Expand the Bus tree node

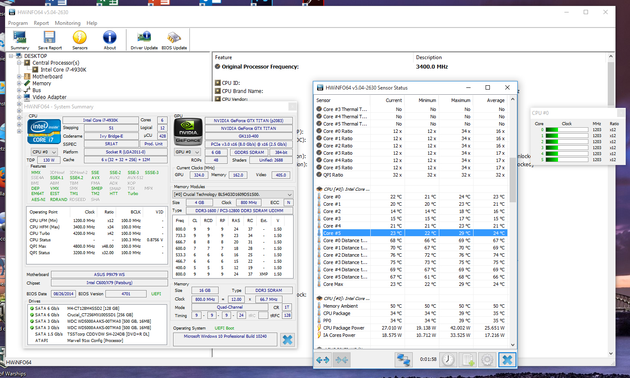tap(19, 90)
